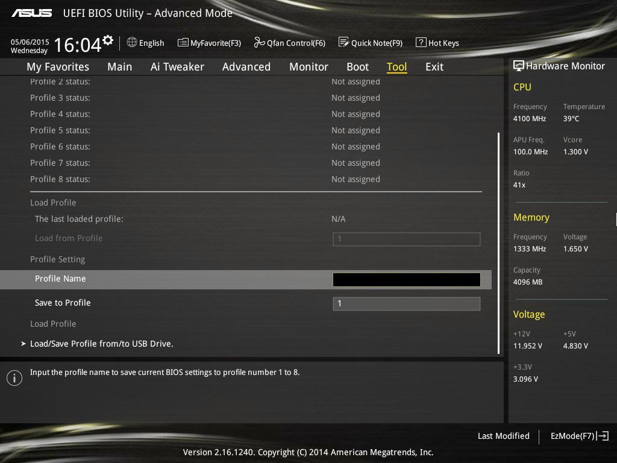Click the ASUS logo
The width and height of the screenshot is (617, 463).
coord(31,13)
